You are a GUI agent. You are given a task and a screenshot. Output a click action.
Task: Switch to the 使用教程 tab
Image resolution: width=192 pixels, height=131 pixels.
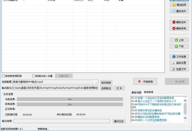(149, 92)
